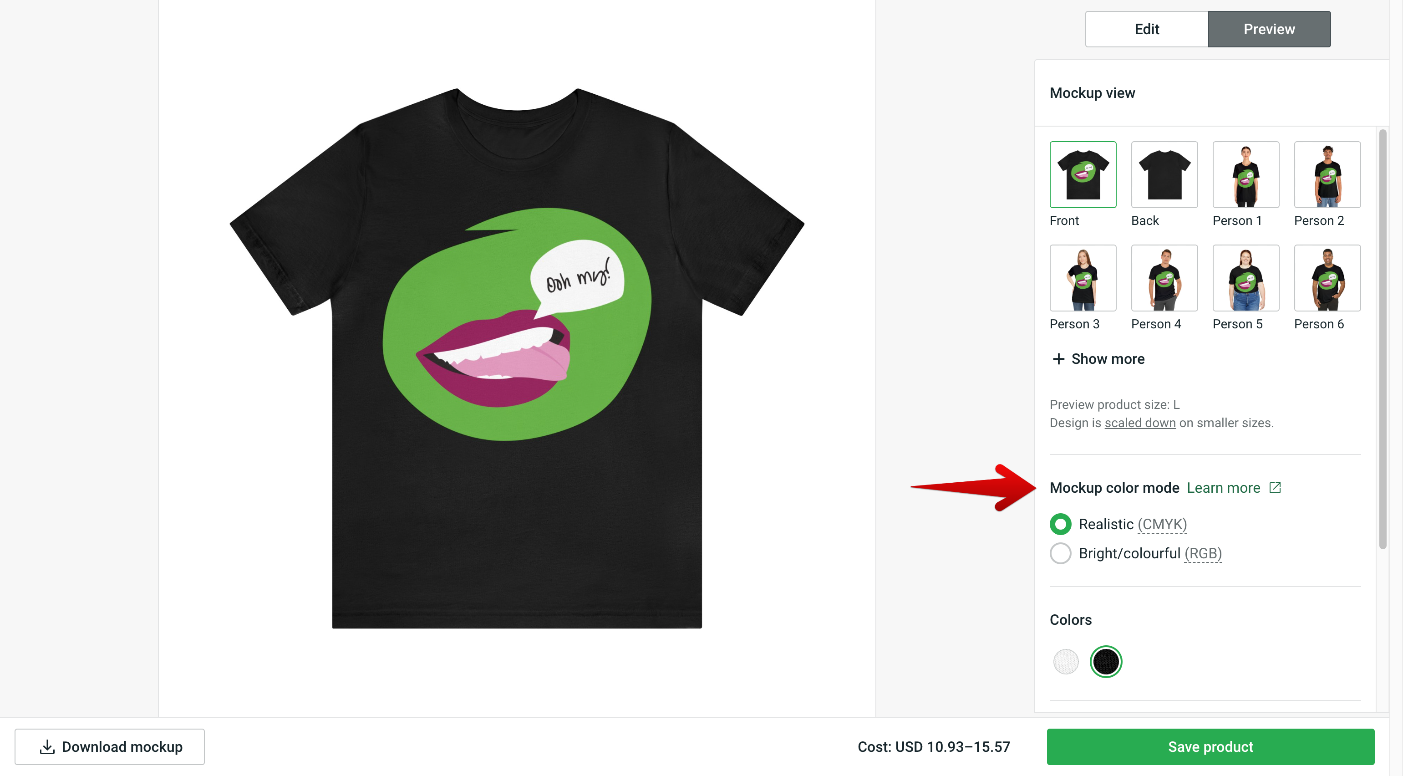Choose the Person 1 mockup thumbnail
Image resolution: width=1403 pixels, height=776 pixels.
pos(1245,175)
